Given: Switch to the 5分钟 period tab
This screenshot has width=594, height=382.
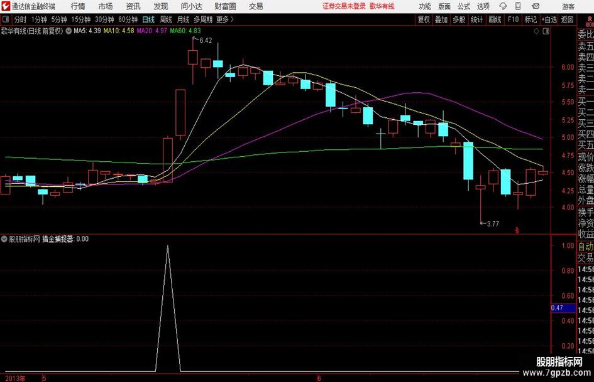Looking at the screenshot, I should pyautogui.click(x=59, y=19).
